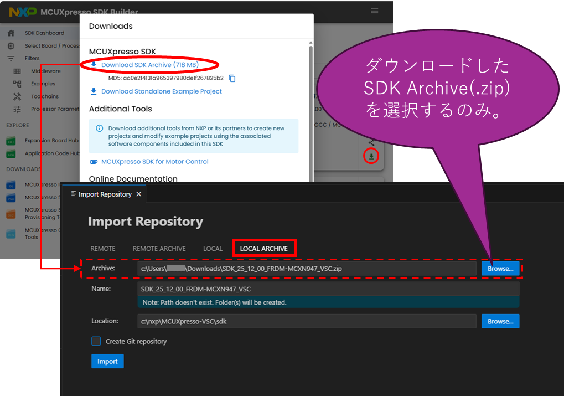Click into the Name input field

pos(328,289)
